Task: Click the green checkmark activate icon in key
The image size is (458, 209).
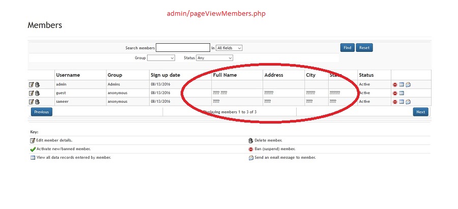Action: 33,149
